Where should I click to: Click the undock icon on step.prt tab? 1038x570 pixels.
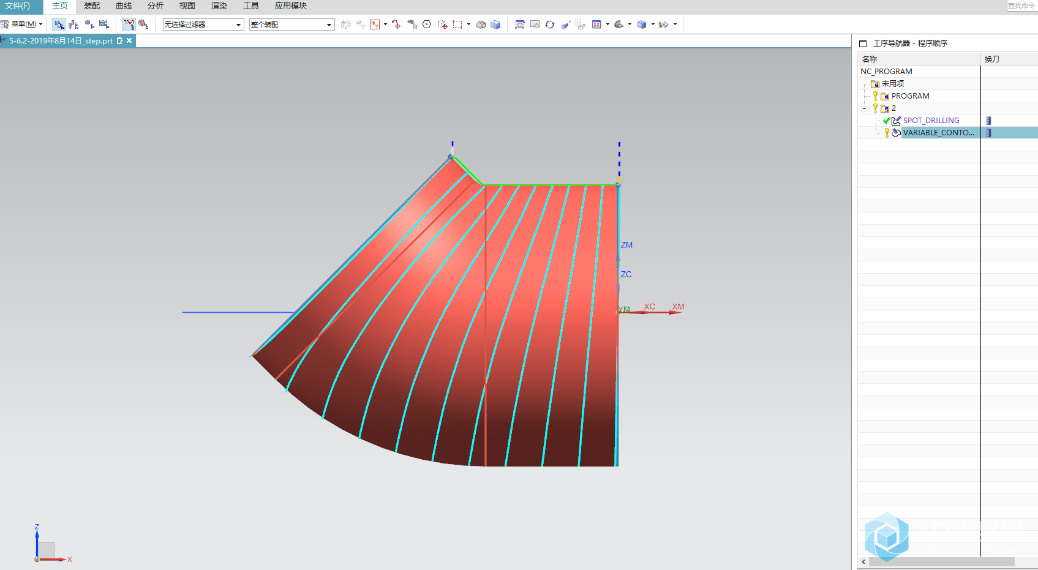click(120, 41)
